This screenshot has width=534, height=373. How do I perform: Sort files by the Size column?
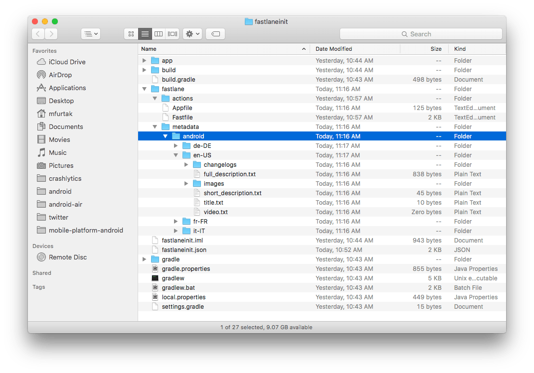436,49
